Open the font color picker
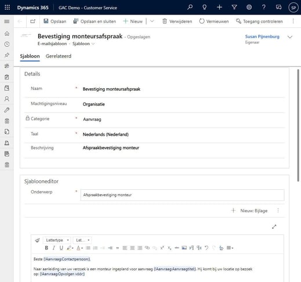Image resolution: width=301 pixels, height=282 pixels. 79,248
